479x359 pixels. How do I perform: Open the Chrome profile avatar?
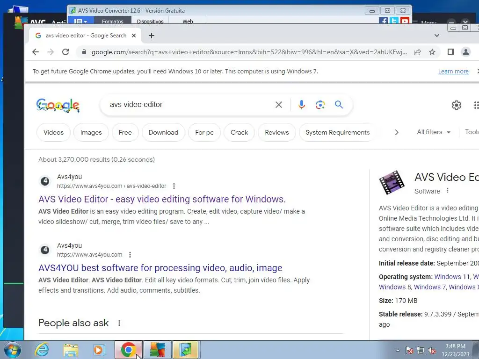tap(465, 52)
